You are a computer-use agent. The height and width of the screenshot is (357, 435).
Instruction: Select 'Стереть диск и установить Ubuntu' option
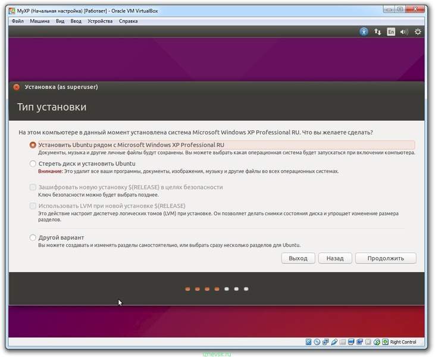click(x=33, y=164)
